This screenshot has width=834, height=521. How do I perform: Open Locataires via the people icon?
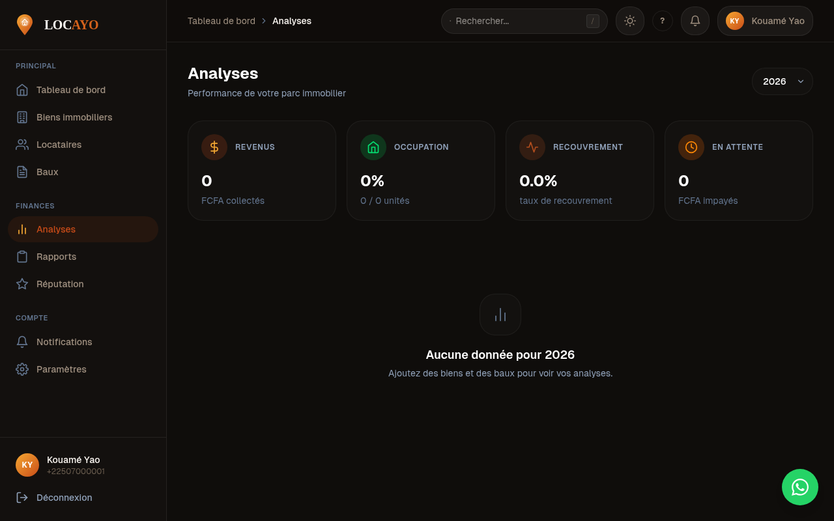click(x=22, y=144)
